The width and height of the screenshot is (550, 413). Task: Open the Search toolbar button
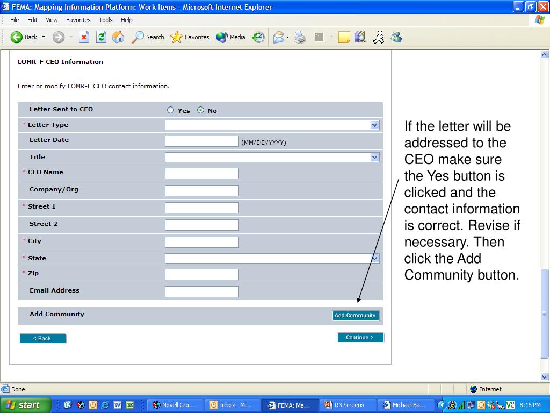click(148, 37)
